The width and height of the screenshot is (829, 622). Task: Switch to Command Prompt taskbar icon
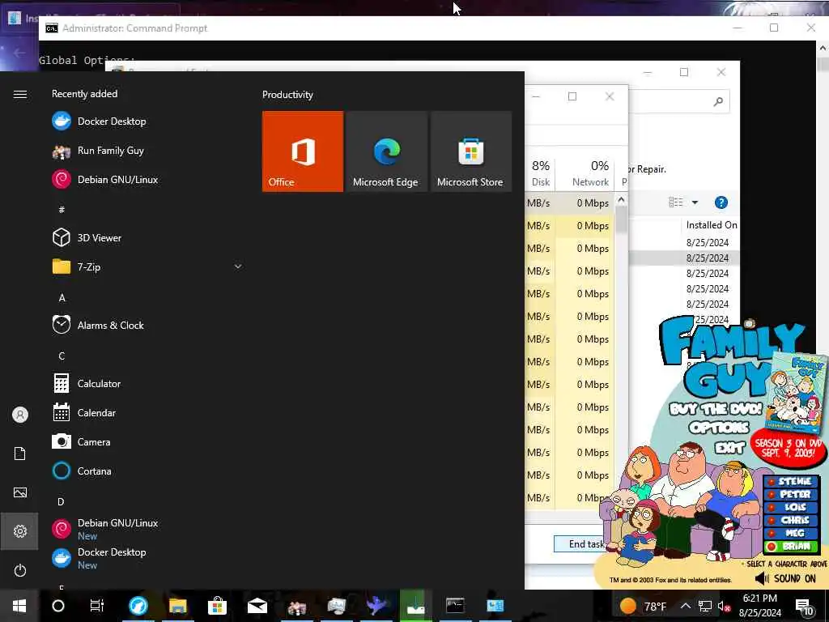(455, 606)
